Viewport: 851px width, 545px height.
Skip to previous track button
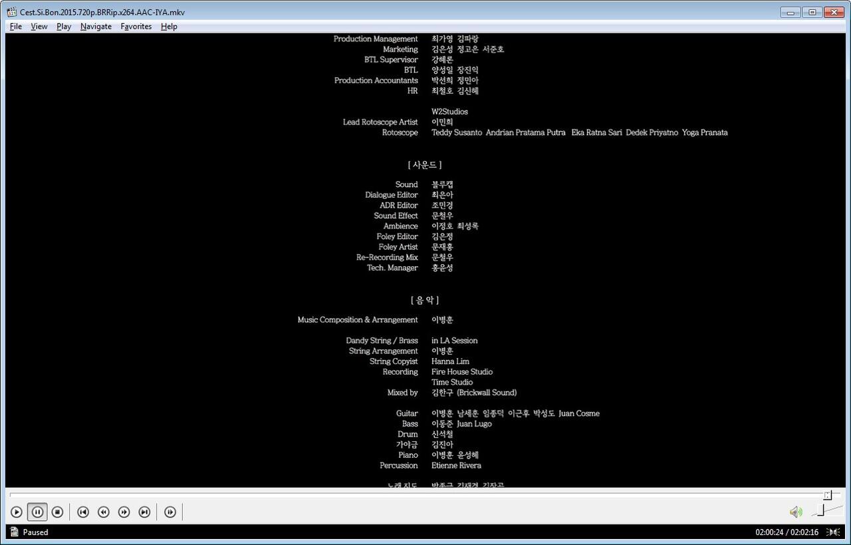(83, 512)
